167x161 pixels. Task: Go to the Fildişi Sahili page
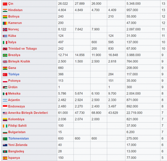pyautogui.click(x=17, y=126)
